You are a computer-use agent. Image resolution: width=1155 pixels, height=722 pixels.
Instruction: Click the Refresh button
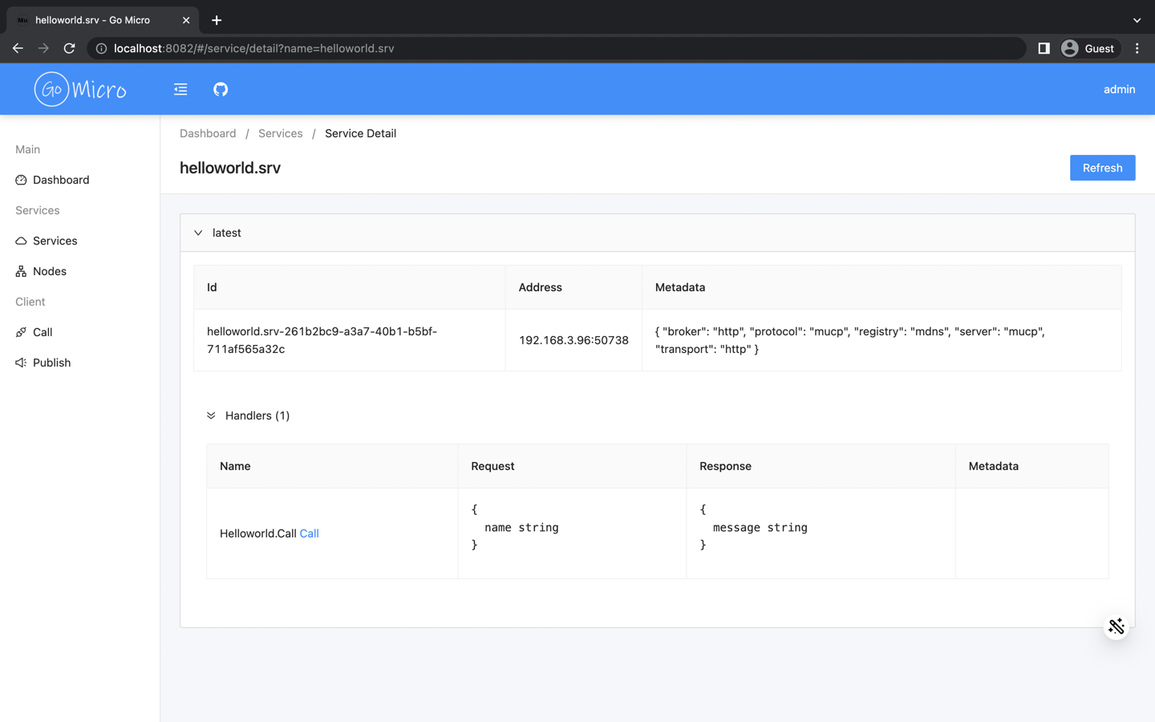tap(1102, 168)
